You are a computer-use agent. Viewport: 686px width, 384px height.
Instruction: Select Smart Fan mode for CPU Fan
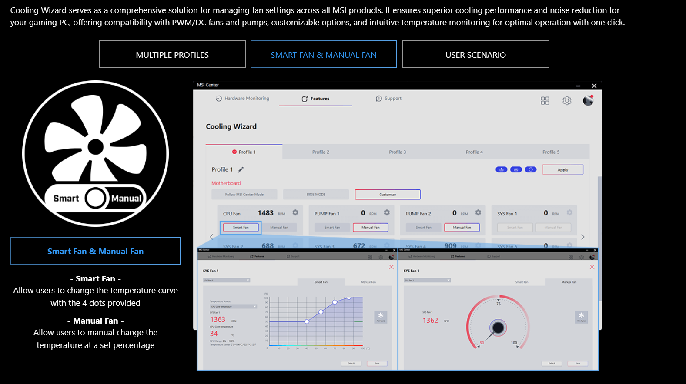coord(241,228)
